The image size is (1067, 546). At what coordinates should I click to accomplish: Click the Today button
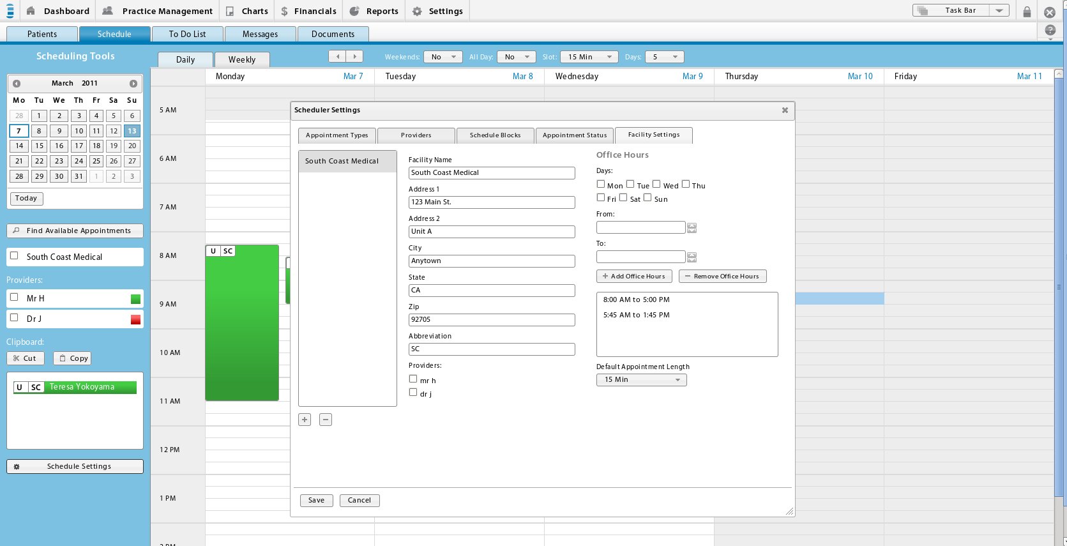tap(26, 199)
